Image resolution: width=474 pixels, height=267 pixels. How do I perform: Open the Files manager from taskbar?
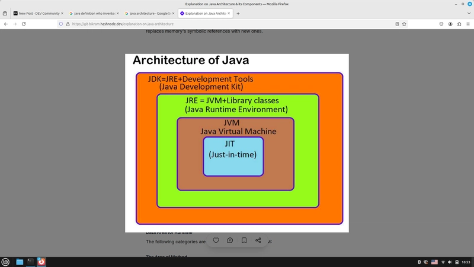(20, 262)
